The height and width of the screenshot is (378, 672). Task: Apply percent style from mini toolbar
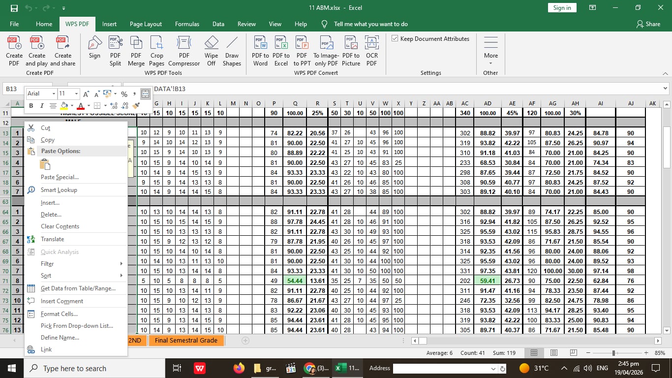(x=124, y=94)
